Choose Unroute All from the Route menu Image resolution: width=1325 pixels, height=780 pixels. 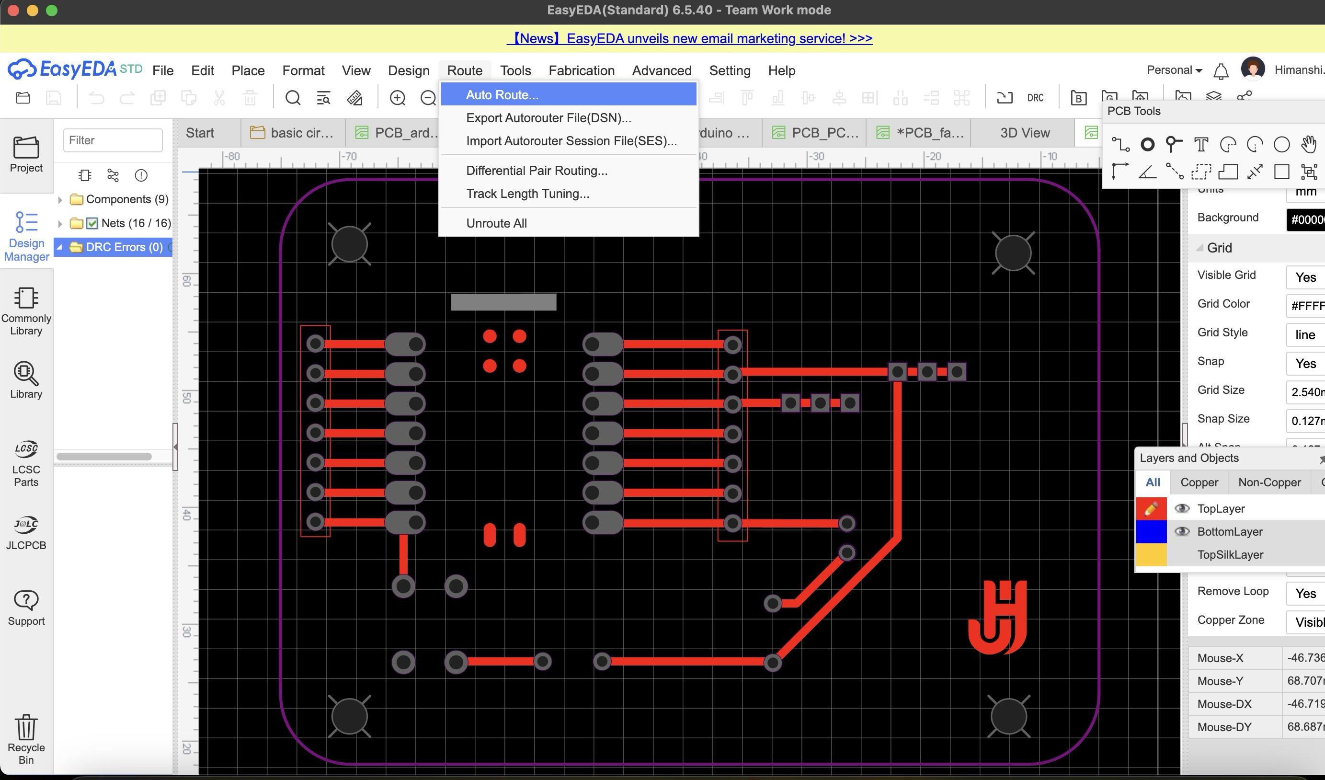(496, 223)
